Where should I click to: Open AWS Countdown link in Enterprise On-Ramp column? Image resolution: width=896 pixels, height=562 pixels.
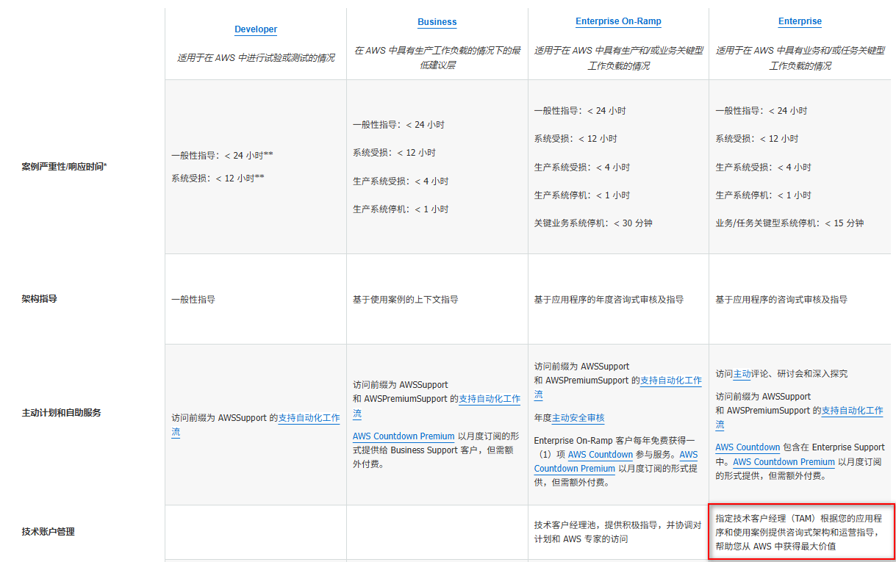click(600, 455)
